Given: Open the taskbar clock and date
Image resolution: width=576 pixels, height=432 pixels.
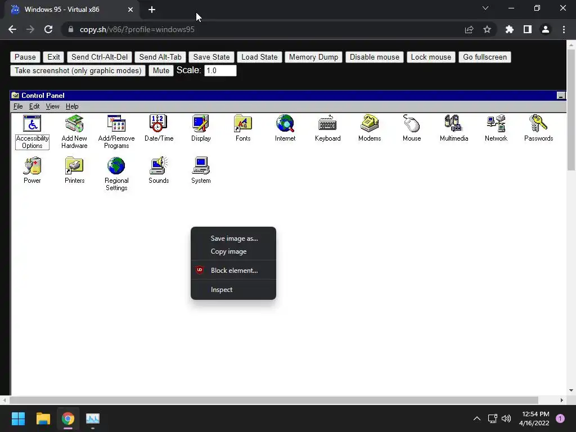Looking at the screenshot, I should tap(534, 418).
